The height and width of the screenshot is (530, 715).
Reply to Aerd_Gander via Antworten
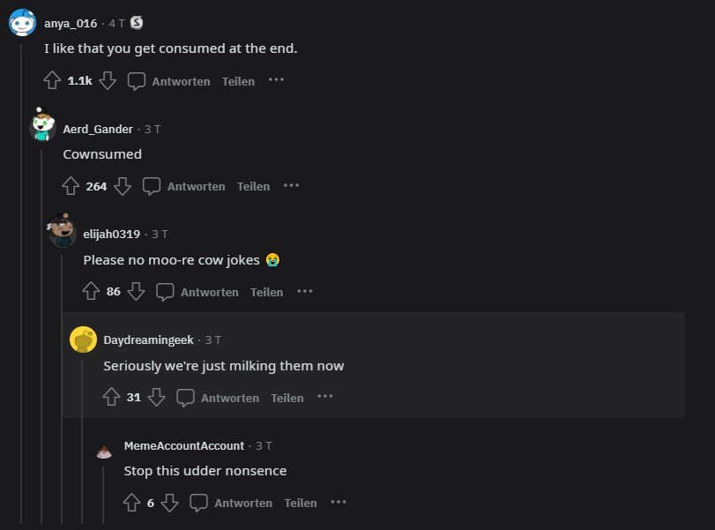coord(184,186)
